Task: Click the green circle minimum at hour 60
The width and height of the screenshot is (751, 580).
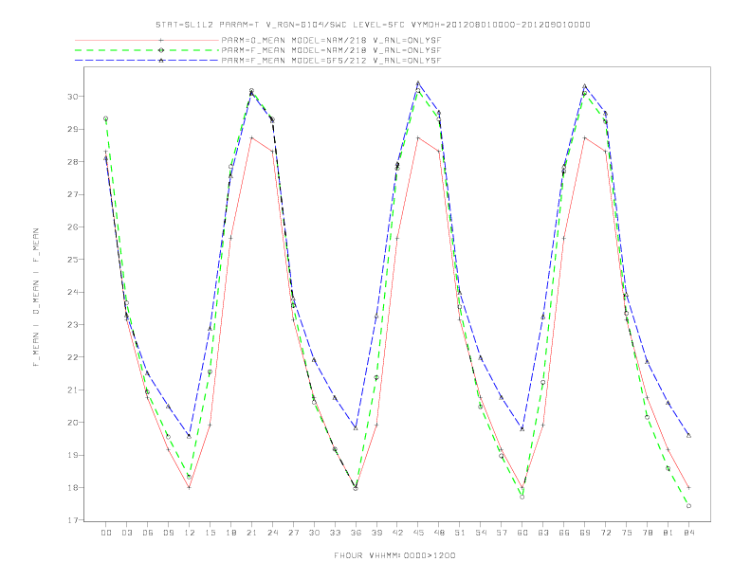Action: click(x=522, y=498)
